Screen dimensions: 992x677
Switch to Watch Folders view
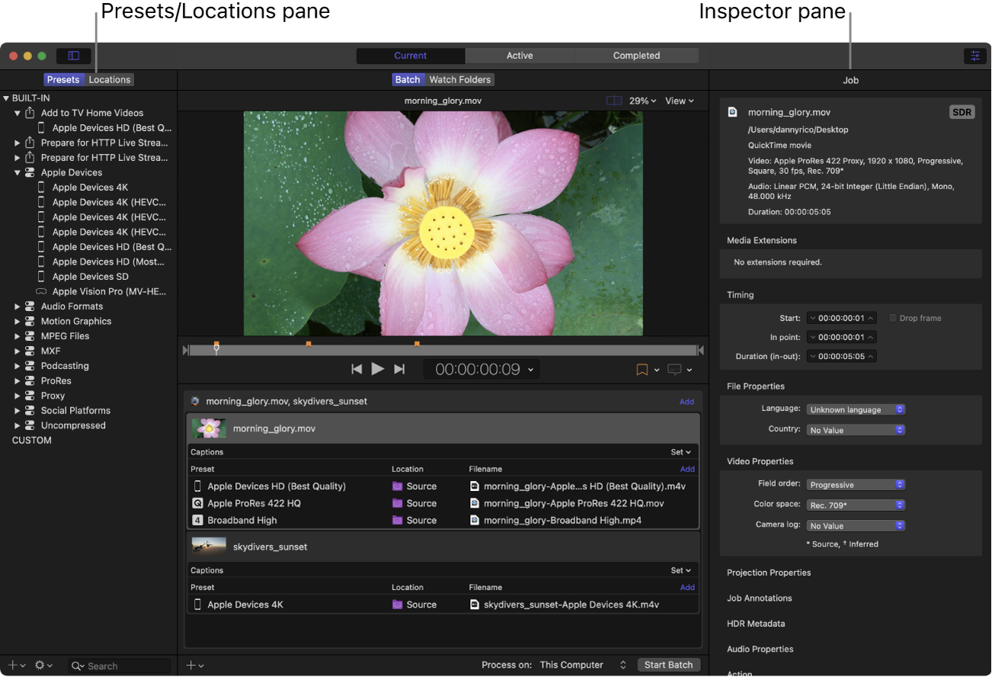click(x=459, y=79)
